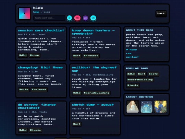The width and height of the screenshot is (185, 139).
Task: Select the 'art' filter chip
Action: click(x=85, y=18)
